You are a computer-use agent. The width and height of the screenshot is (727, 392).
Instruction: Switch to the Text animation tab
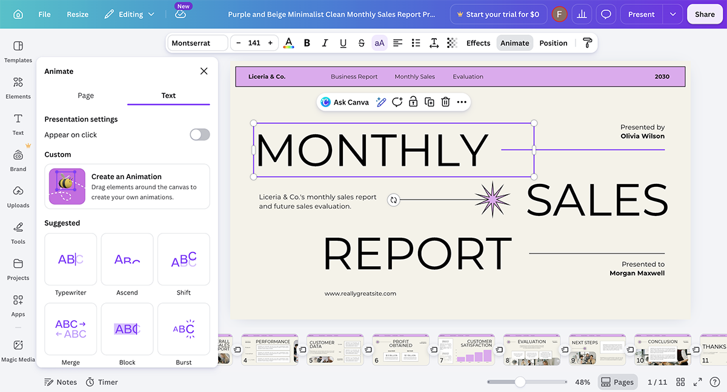click(x=168, y=96)
